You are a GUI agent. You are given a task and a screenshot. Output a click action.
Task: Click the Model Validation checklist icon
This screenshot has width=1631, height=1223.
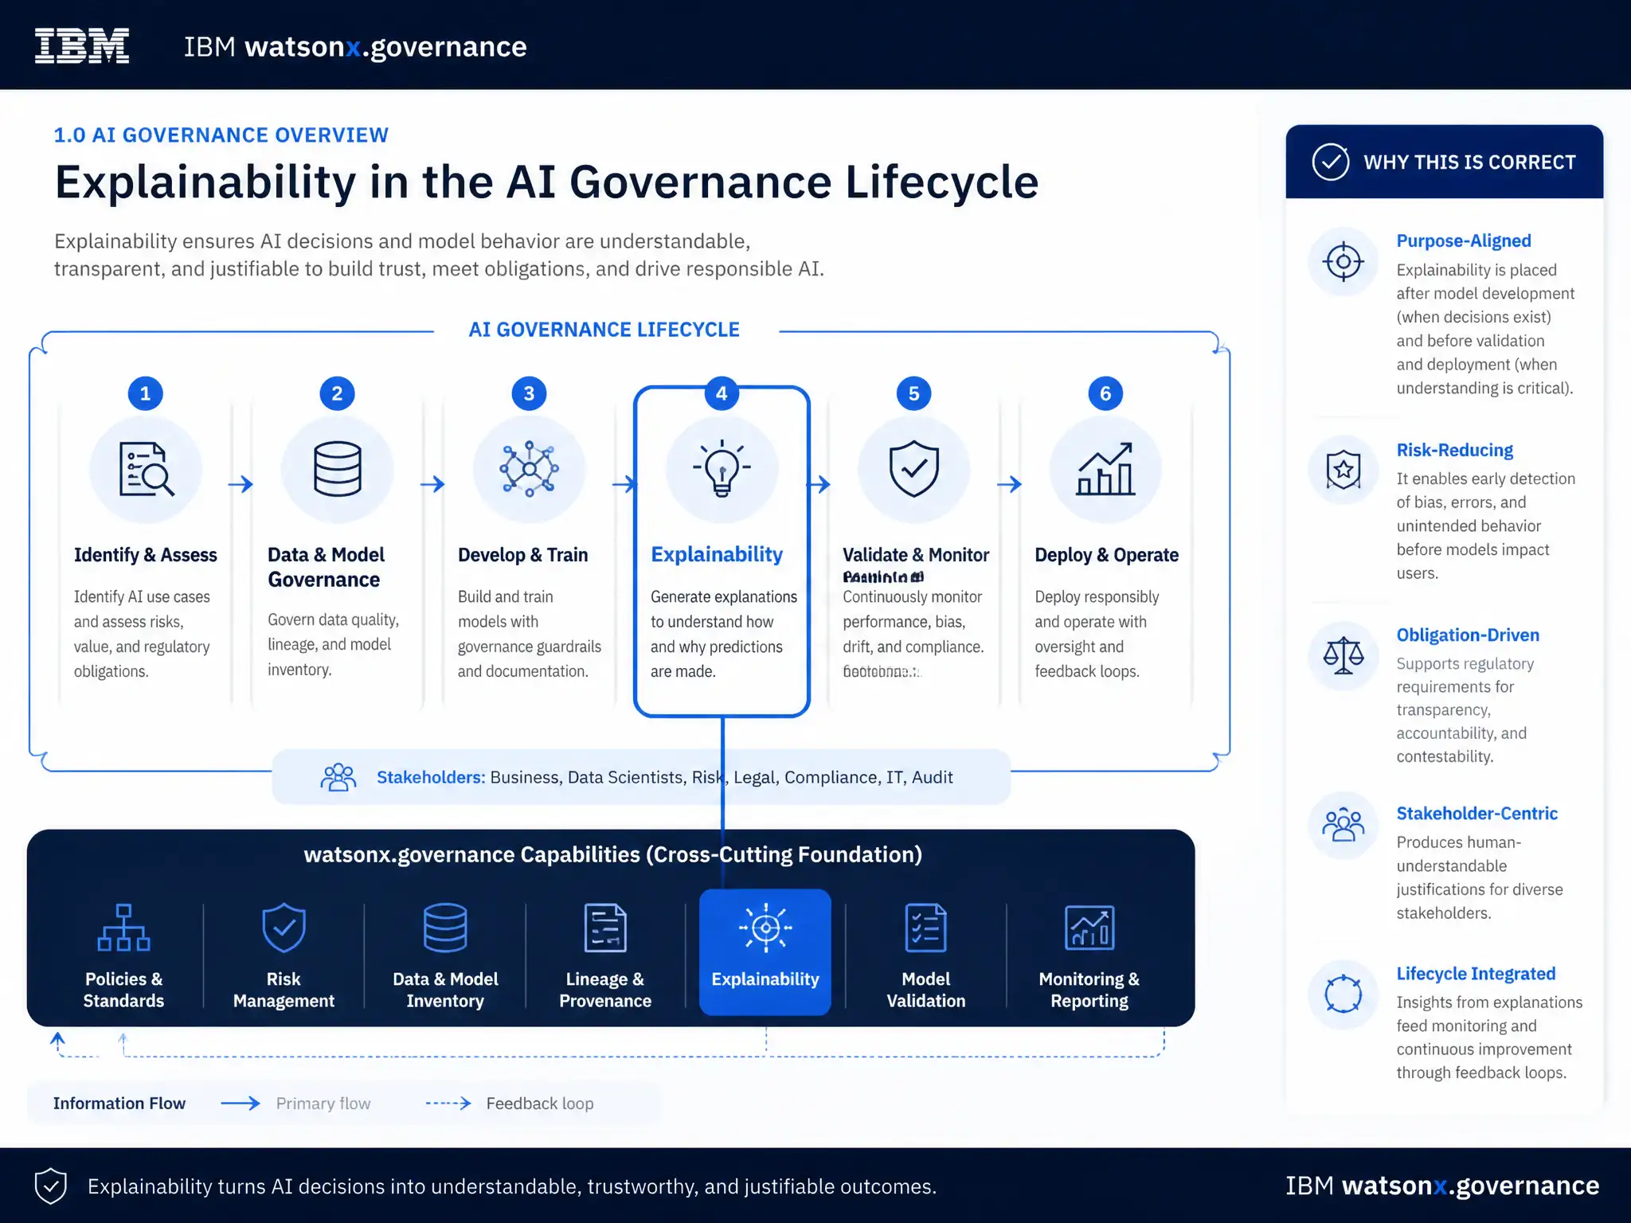926,928
